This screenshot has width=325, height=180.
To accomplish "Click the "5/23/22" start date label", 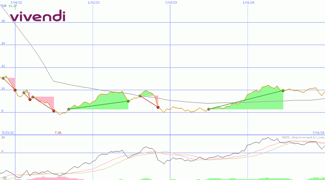I will [x=8, y=132].
